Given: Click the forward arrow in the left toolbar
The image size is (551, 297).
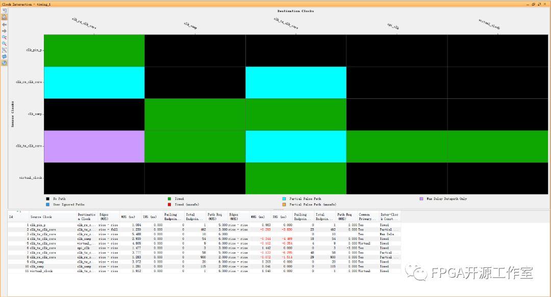Looking at the screenshot, I should [x=5, y=31].
